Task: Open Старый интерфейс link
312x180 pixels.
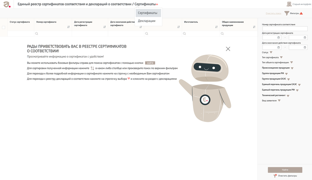Action: 302,4
